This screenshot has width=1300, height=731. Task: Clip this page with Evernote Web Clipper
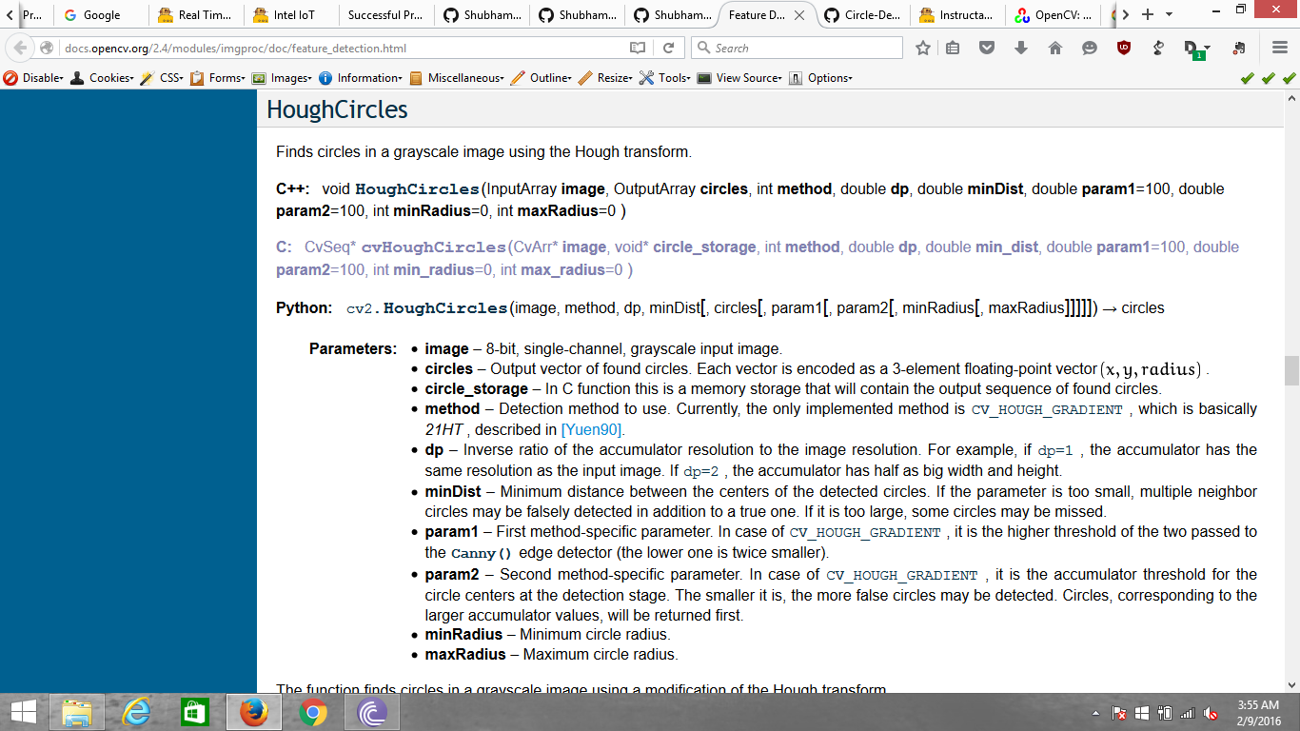pyautogui.click(x=1239, y=48)
